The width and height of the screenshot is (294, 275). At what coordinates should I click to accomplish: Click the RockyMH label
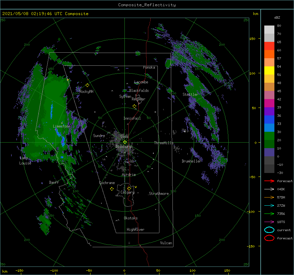(86, 92)
